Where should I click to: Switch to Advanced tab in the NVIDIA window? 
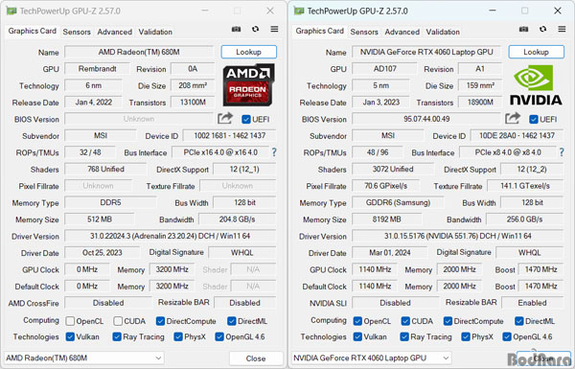[x=402, y=32]
